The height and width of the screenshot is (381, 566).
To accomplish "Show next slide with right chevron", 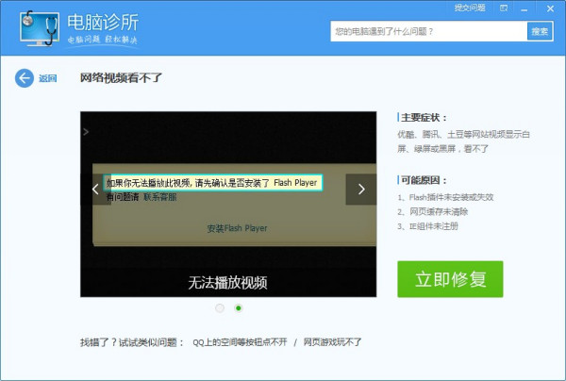I will (361, 189).
